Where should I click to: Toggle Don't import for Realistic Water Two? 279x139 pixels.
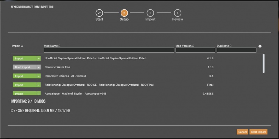25,67
